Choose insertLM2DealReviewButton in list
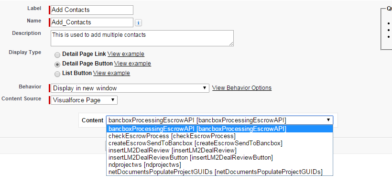The image size is (392, 195). click(x=190, y=157)
